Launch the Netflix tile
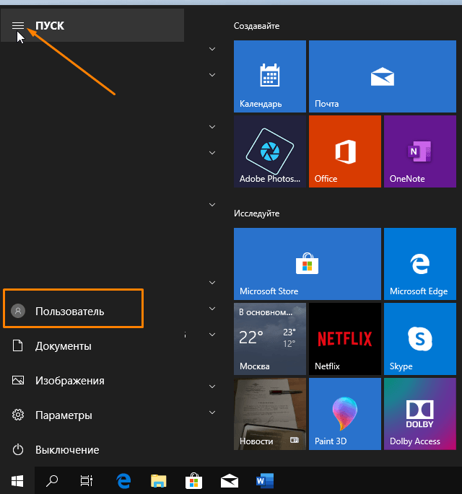 coord(345,339)
